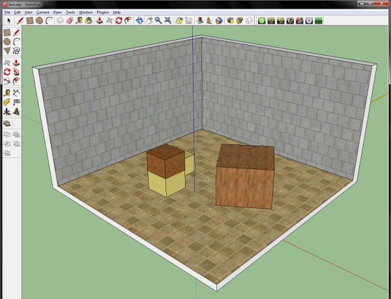Open the View menu
The height and width of the screenshot is (299, 391).
(29, 12)
